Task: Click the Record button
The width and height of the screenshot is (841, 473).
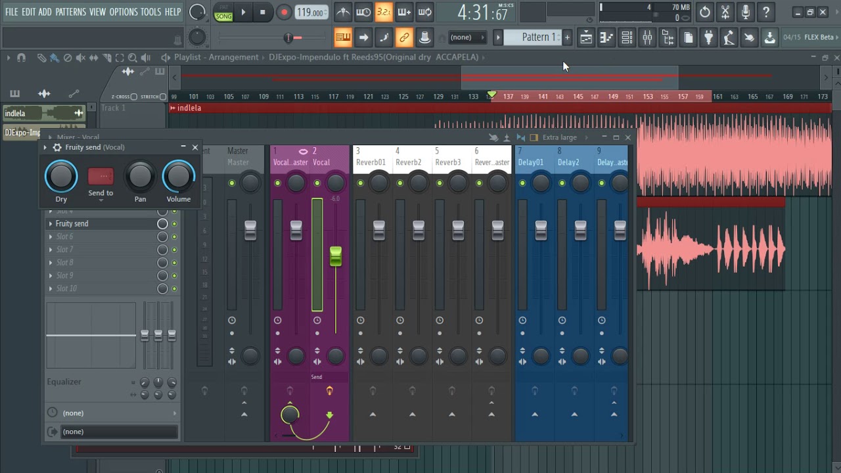Action: click(284, 12)
